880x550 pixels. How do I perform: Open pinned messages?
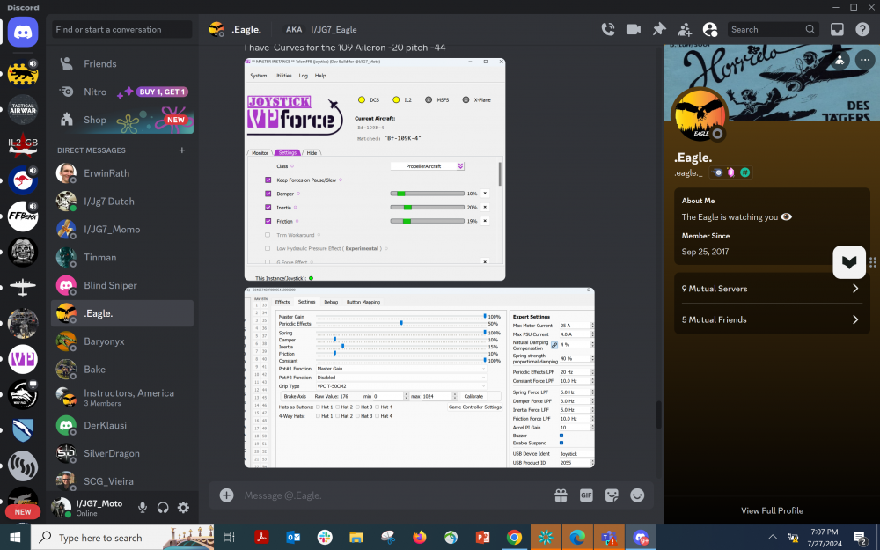(658, 29)
